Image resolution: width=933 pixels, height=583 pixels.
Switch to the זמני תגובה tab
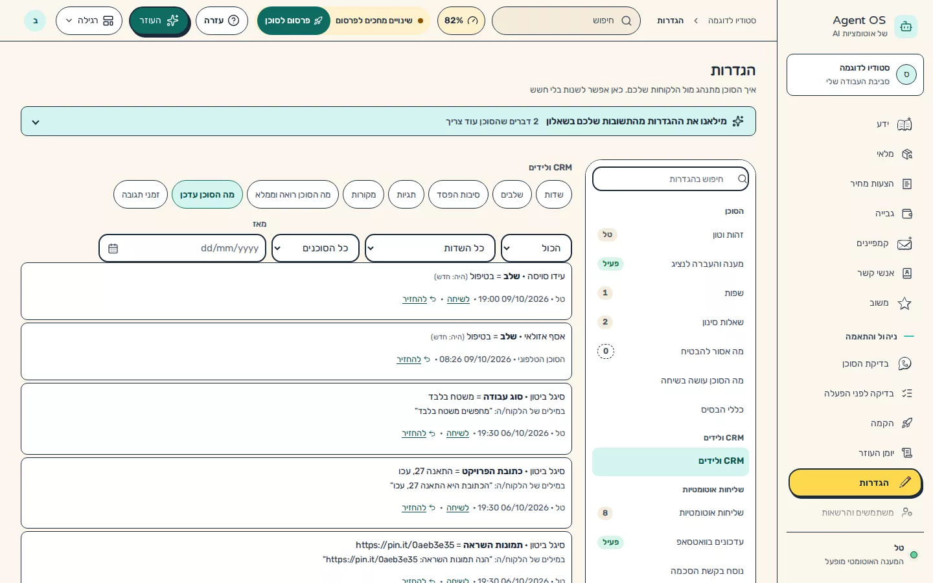click(141, 194)
